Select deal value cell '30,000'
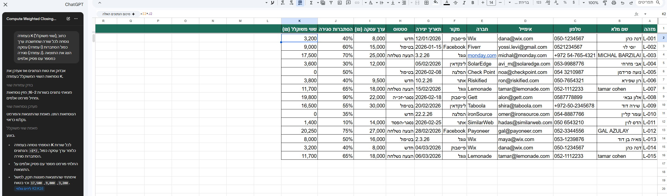This screenshot has width=667, height=196. point(370,106)
